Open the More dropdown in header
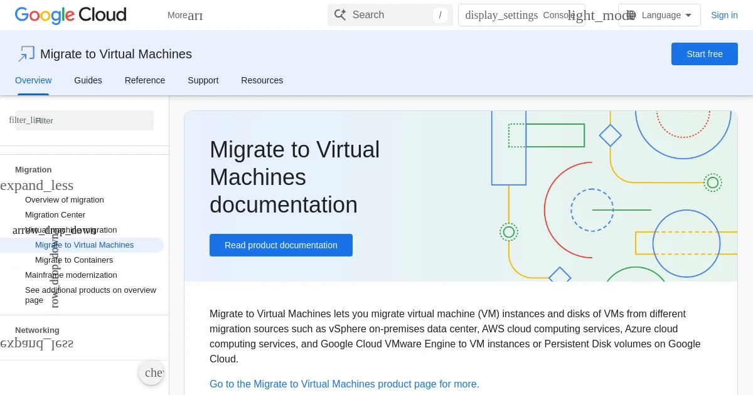 (x=185, y=15)
